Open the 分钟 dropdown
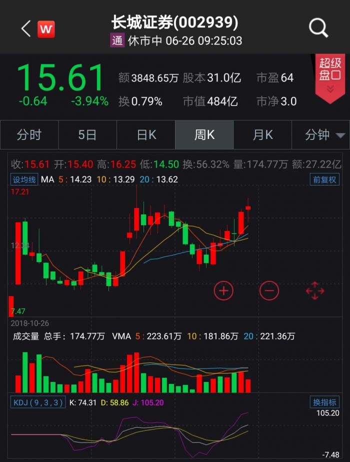 pyautogui.click(x=321, y=135)
